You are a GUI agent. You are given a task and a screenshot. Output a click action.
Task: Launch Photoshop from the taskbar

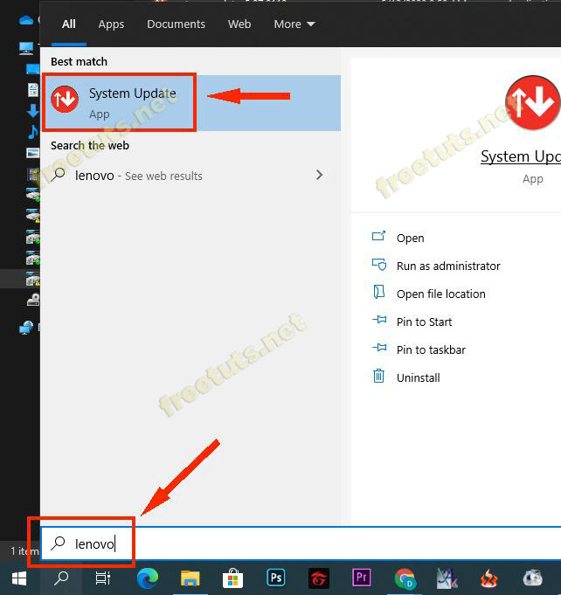[x=276, y=578]
